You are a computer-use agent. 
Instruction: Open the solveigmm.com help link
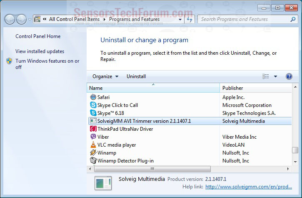[x=249, y=187]
